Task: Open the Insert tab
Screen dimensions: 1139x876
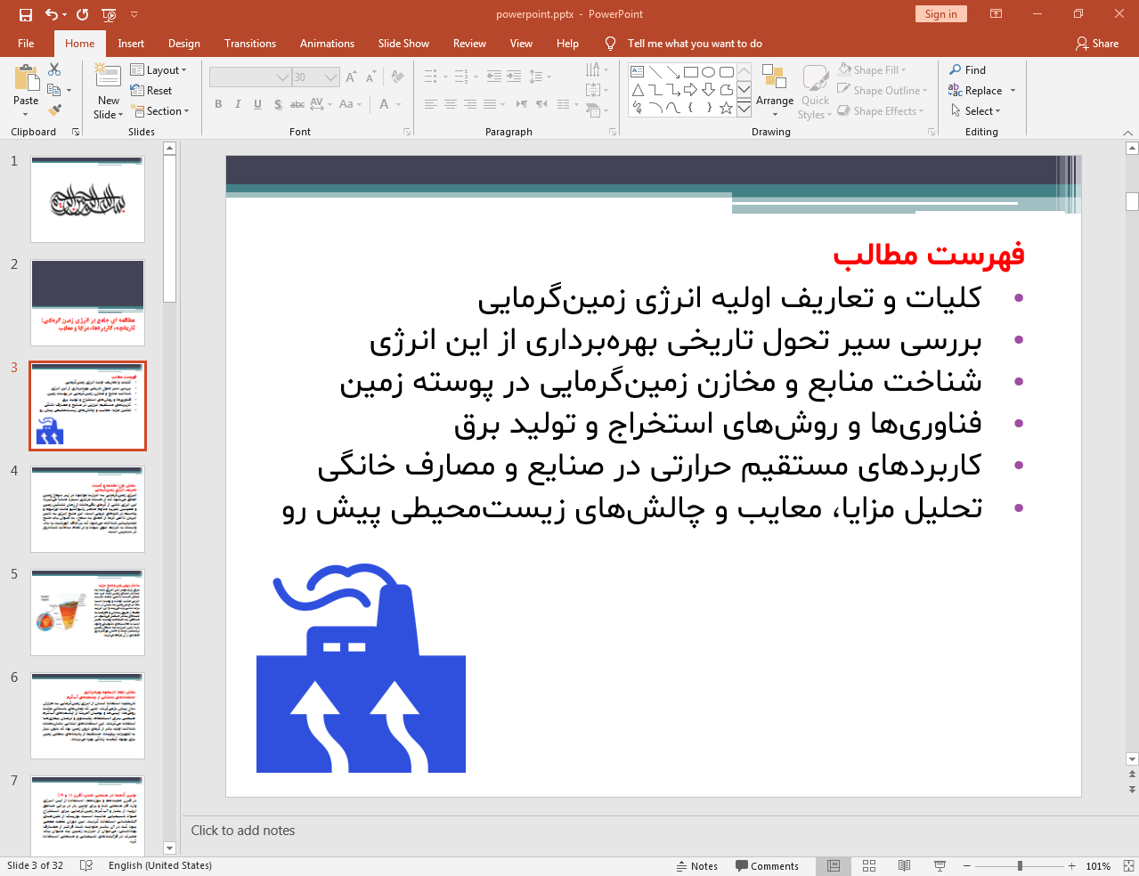Action: 131,43
